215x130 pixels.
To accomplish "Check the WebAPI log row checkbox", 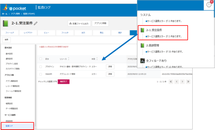I will [41, 74].
